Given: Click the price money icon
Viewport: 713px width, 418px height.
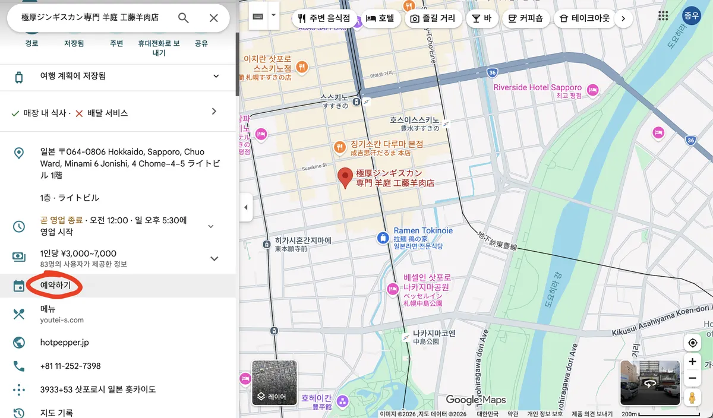Looking at the screenshot, I should [x=19, y=257].
